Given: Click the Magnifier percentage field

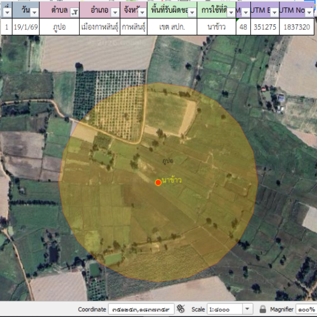Looking at the screenshot, I should [305, 309].
